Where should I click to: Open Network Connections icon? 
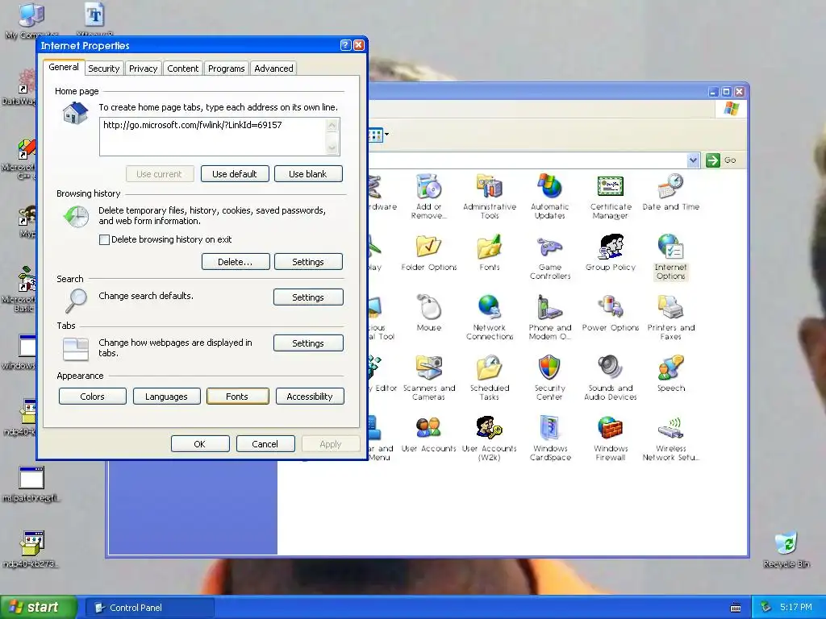490,318
